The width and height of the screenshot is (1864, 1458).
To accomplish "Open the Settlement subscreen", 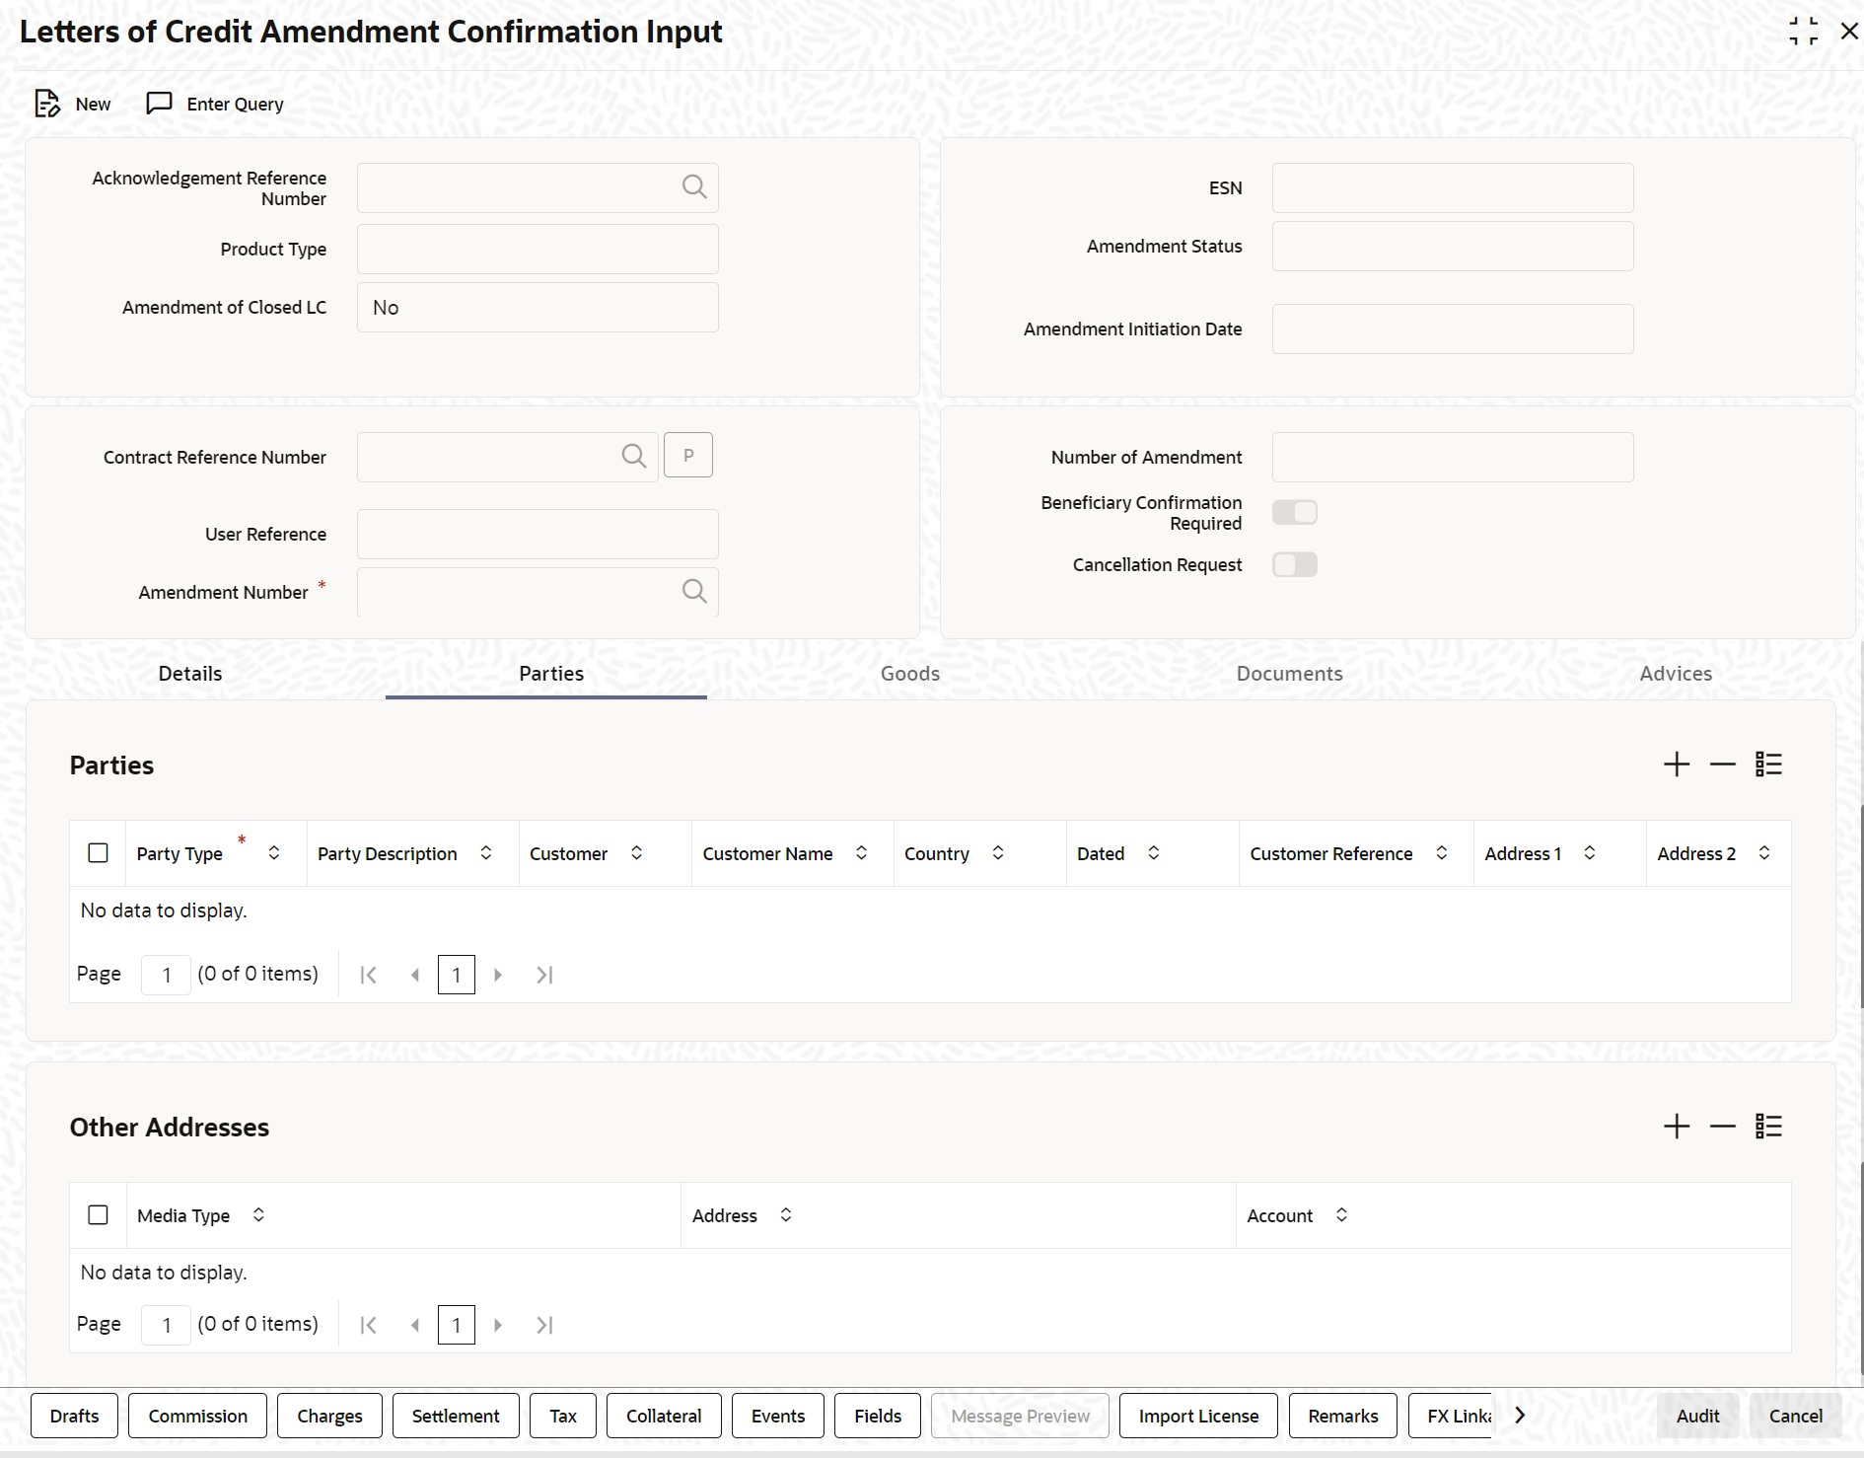I will tap(456, 1416).
